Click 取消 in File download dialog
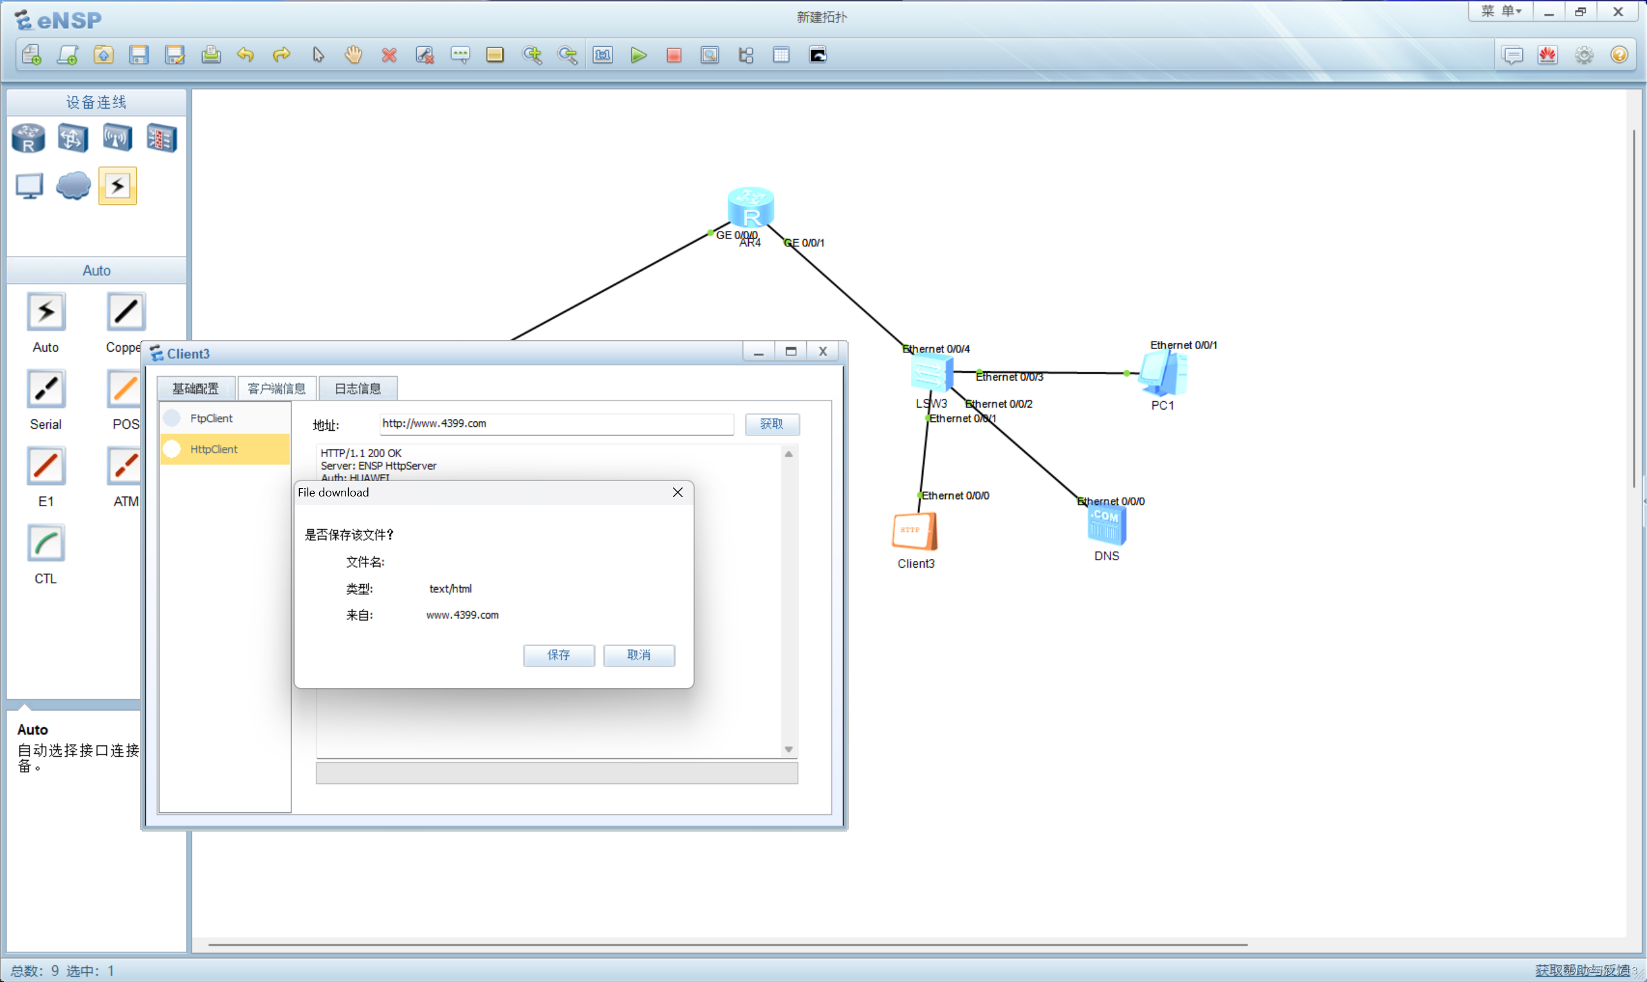The width and height of the screenshot is (1647, 982). pyautogui.click(x=639, y=655)
